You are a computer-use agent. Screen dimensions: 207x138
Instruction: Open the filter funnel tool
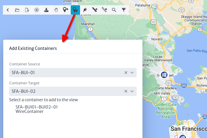pyautogui.click(x=124, y=10)
